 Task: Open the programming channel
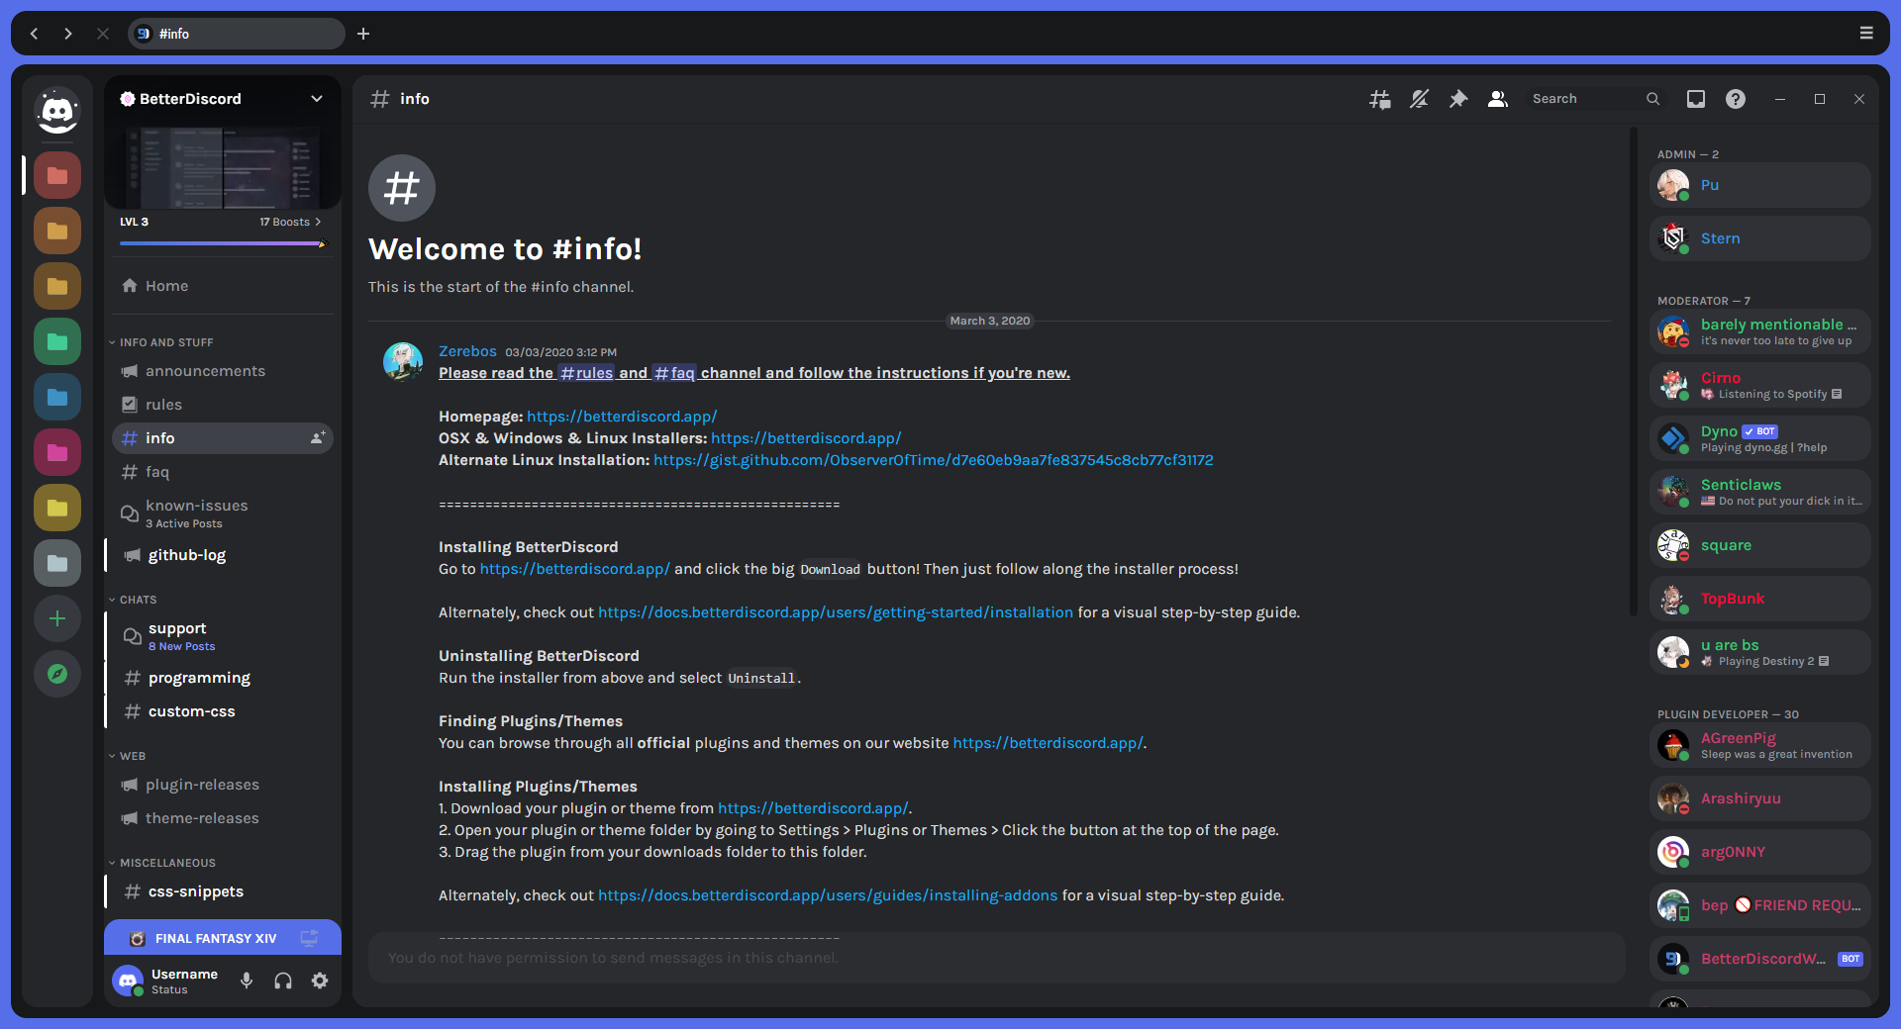223,678
